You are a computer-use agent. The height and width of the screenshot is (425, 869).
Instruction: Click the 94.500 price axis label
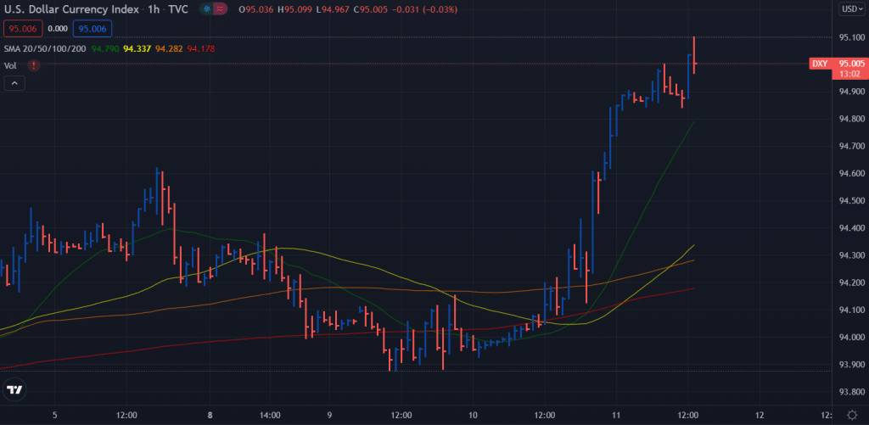tap(852, 200)
